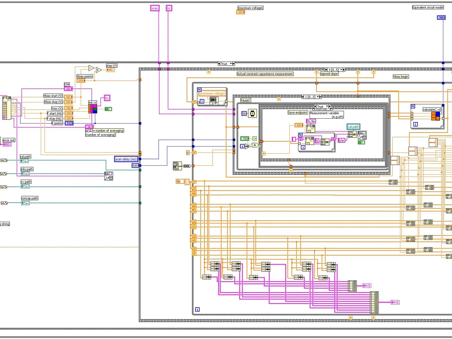
Task: Click the scan-delay (ms) local variable
Action: pyautogui.click(x=127, y=159)
